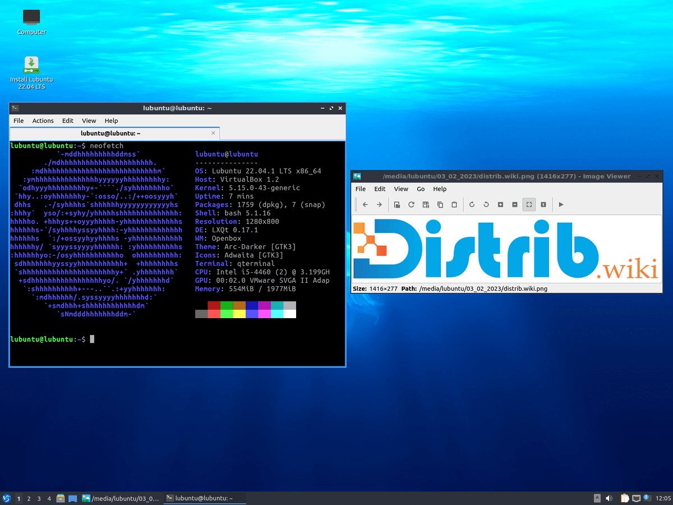The image size is (673, 505).
Task: Open the Computer desktop icon
Action: 31,22
